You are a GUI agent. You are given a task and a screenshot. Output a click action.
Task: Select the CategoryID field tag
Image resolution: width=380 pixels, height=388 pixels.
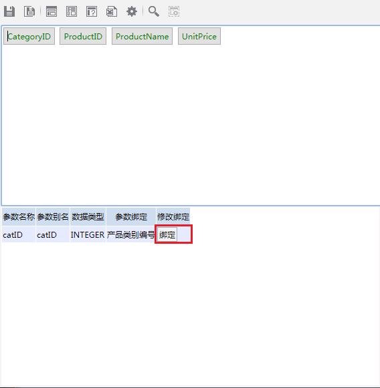(x=29, y=36)
